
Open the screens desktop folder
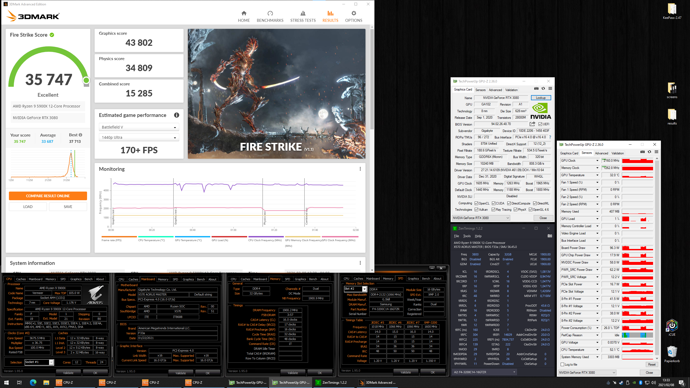(672, 91)
